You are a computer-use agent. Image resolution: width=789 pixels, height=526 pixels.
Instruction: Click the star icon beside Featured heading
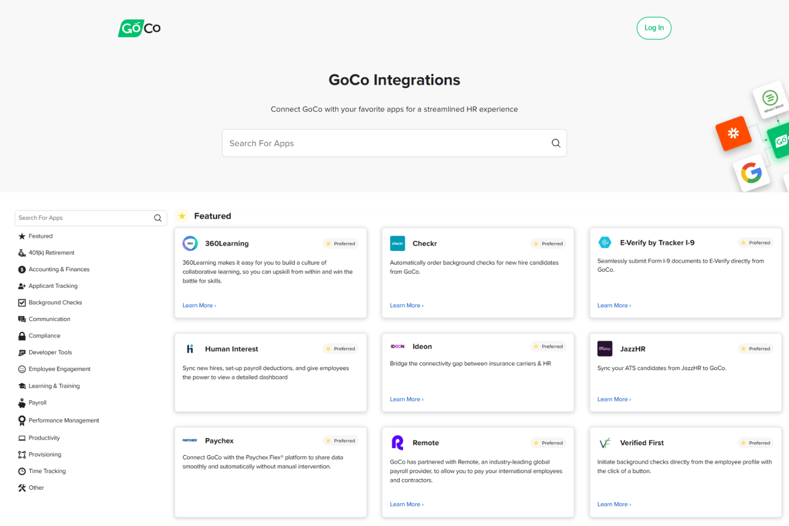[x=182, y=216]
